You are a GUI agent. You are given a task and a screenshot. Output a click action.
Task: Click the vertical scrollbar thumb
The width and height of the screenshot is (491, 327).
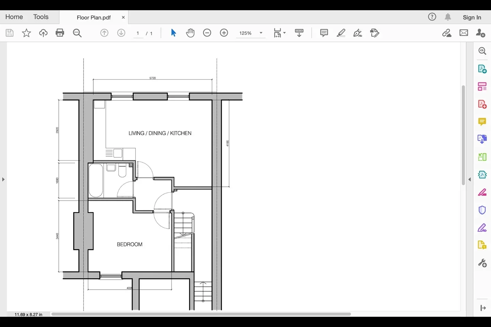(463, 135)
